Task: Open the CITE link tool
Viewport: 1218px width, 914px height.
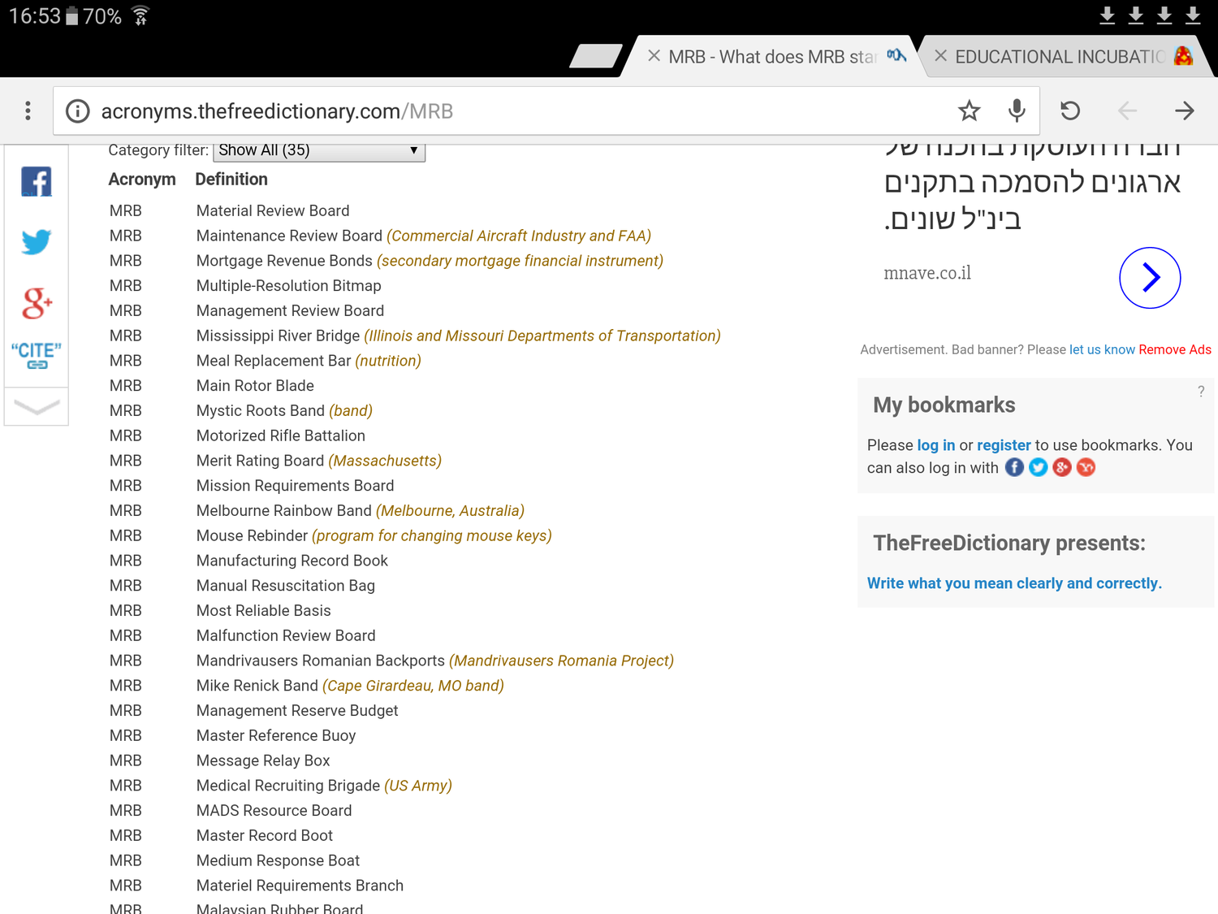Action: coord(37,356)
